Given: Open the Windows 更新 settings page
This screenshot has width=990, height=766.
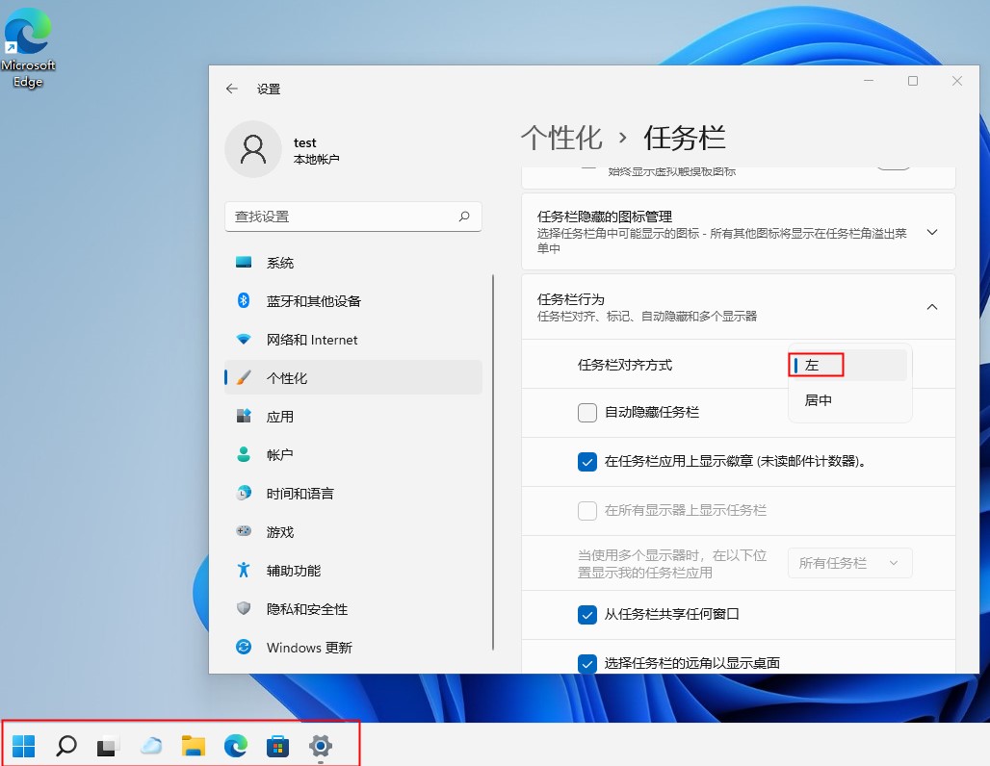Looking at the screenshot, I should [308, 648].
